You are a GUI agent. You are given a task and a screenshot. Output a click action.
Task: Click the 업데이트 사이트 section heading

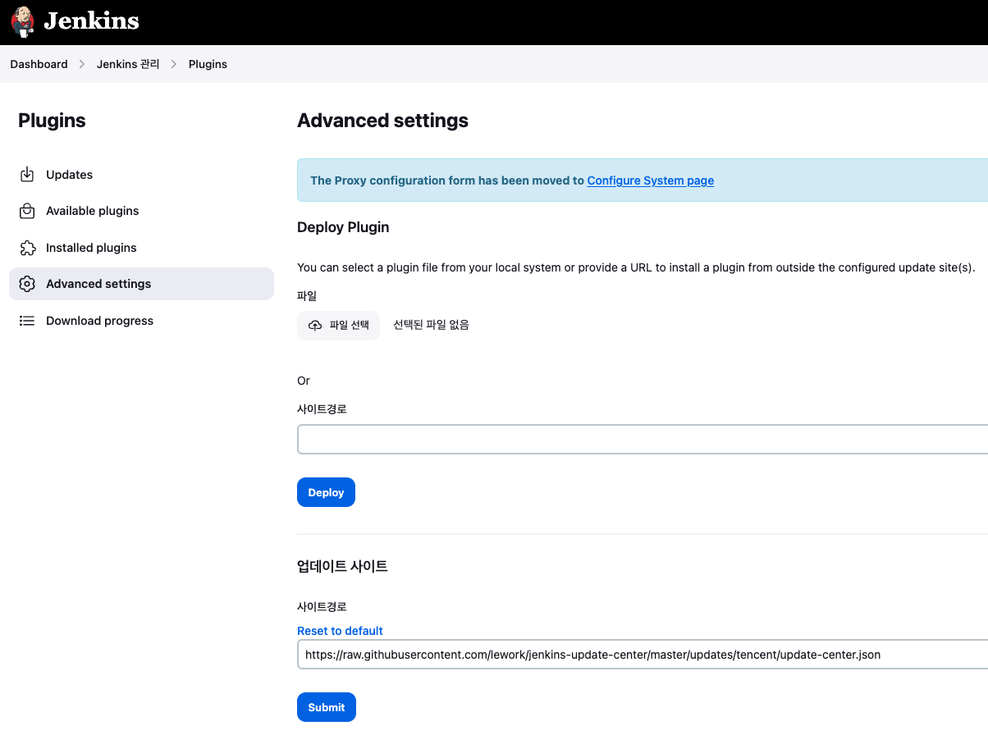pyautogui.click(x=342, y=566)
